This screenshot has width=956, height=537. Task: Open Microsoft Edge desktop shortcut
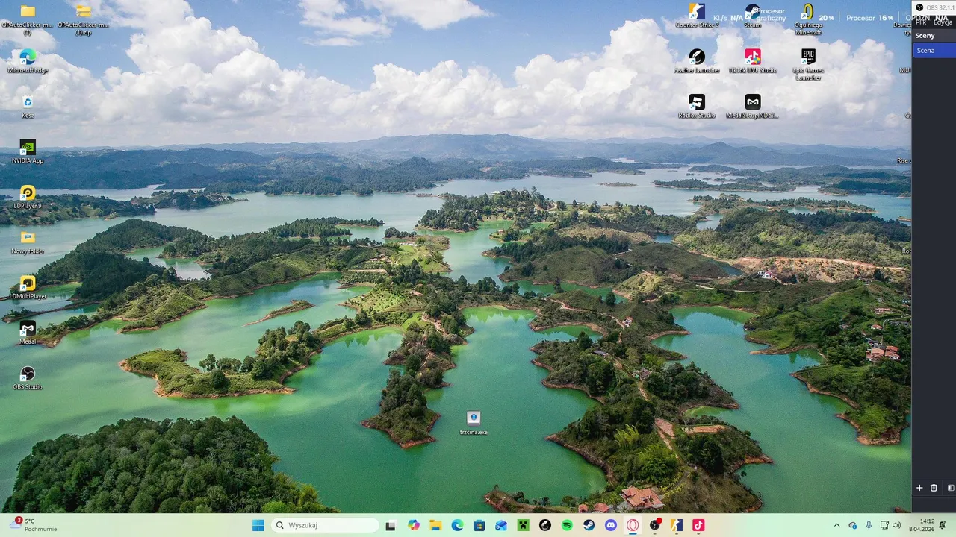[28, 60]
